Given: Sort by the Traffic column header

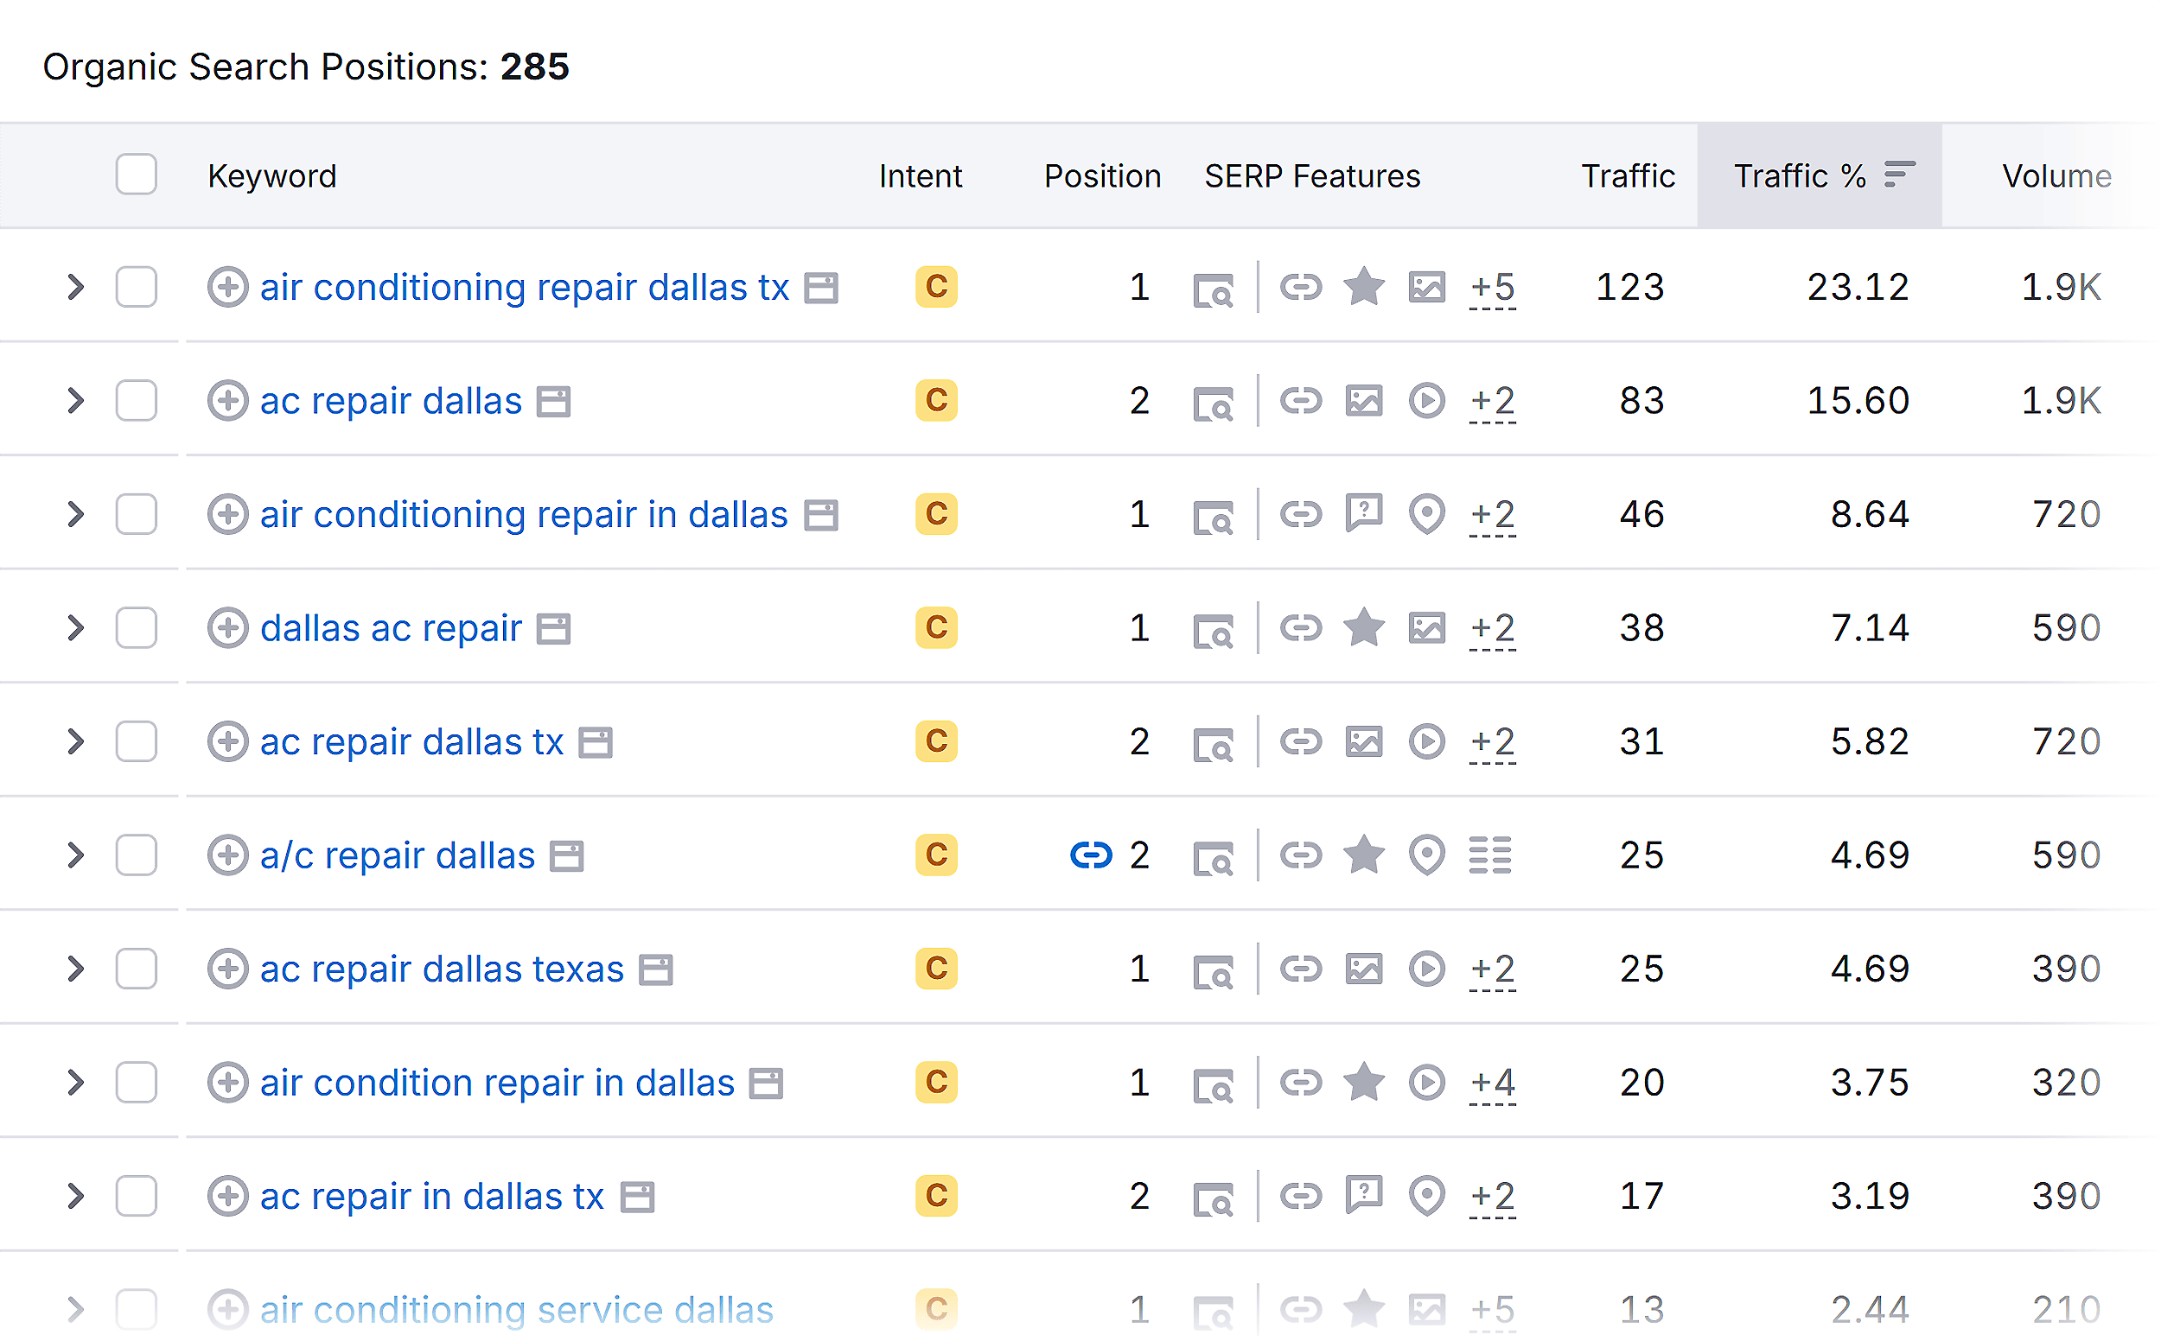Looking at the screenshot, I should [1629, 176].
